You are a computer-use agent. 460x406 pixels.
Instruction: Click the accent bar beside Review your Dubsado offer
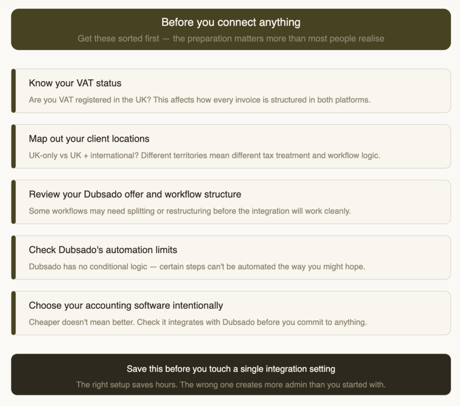pyautogui.click(x=13, y=202)
